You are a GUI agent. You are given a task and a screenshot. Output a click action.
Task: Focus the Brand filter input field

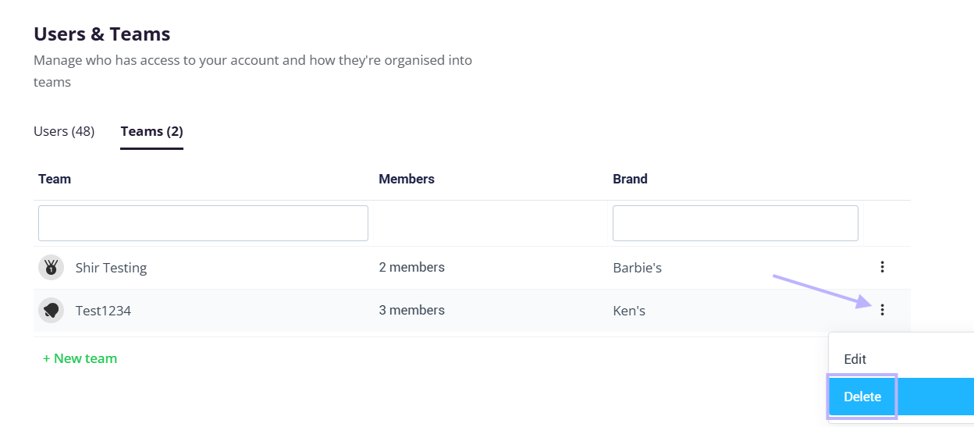[x=735, y=223]
